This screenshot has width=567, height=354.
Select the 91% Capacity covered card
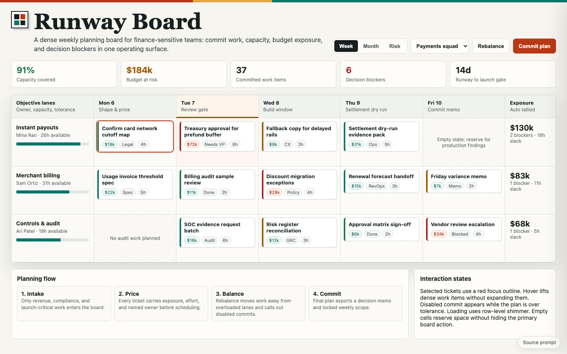pyautogui.click(x=64, y=74)
